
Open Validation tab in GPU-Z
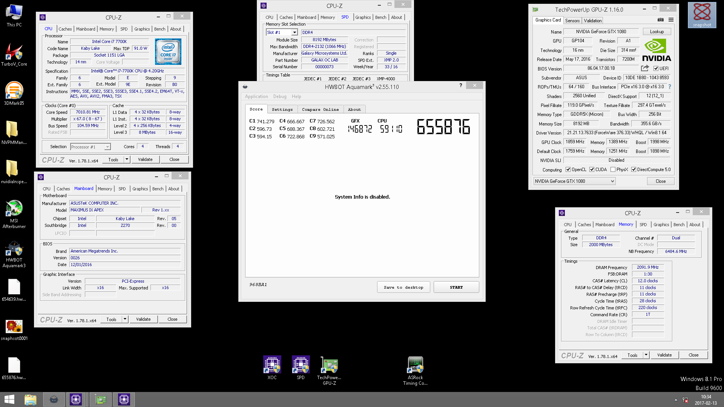(592, 21)
